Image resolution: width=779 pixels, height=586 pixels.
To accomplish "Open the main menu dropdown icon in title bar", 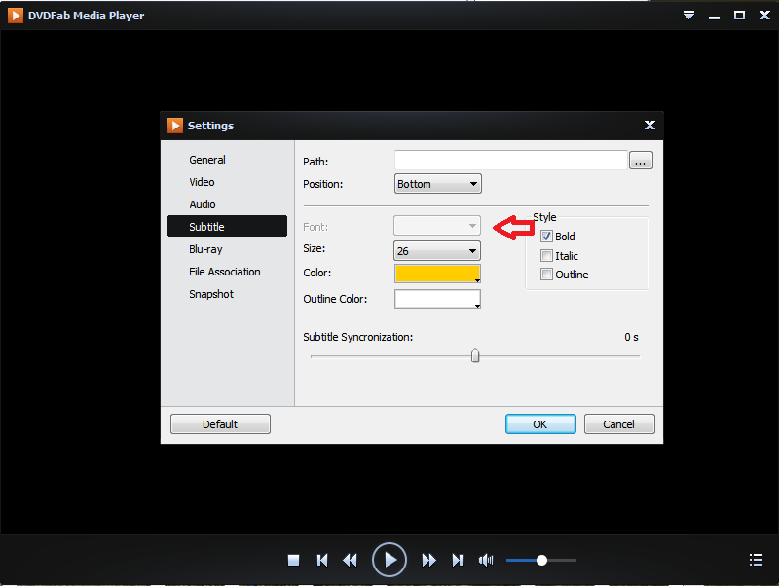I will 688,15.
